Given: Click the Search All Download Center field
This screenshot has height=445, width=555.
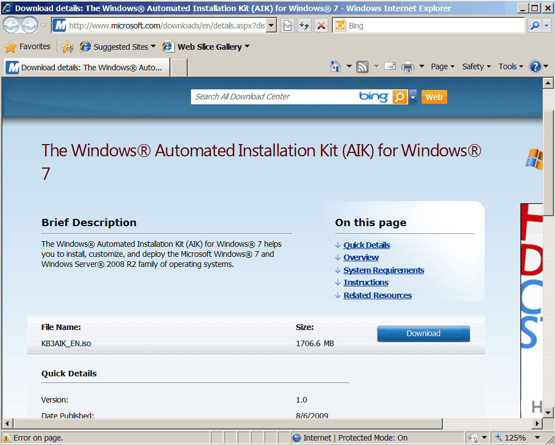Looking at the screenshot, I should tap(274, 97).
